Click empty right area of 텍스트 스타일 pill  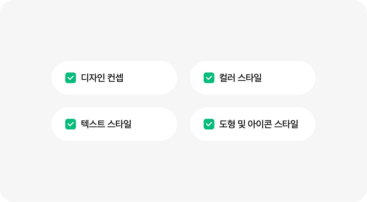(x=155, y=124)
